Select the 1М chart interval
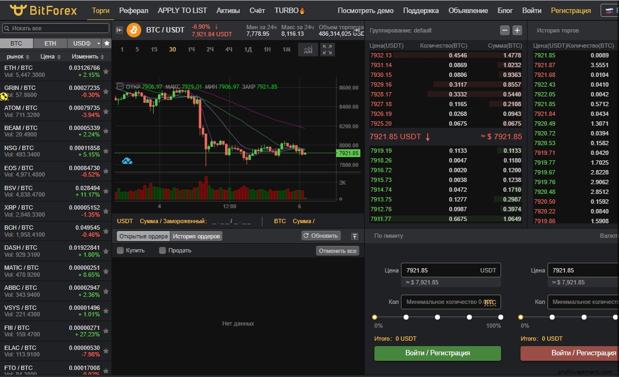 tap(287, 49)
